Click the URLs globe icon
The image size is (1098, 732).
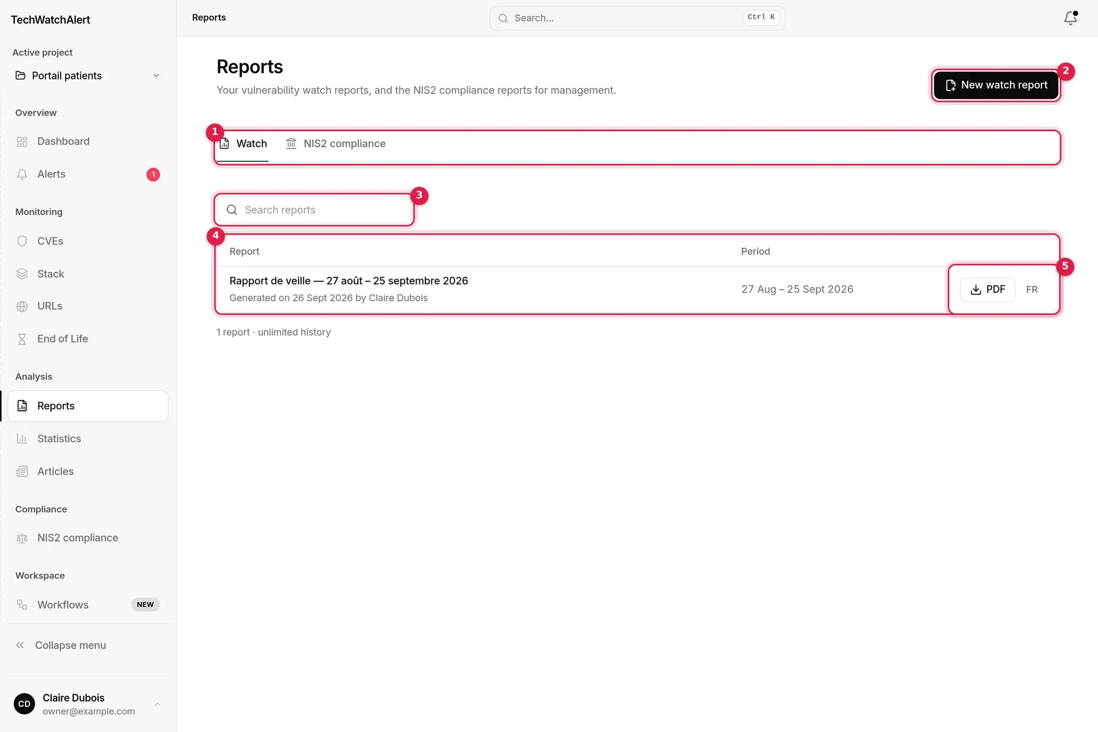click(22, 307)
